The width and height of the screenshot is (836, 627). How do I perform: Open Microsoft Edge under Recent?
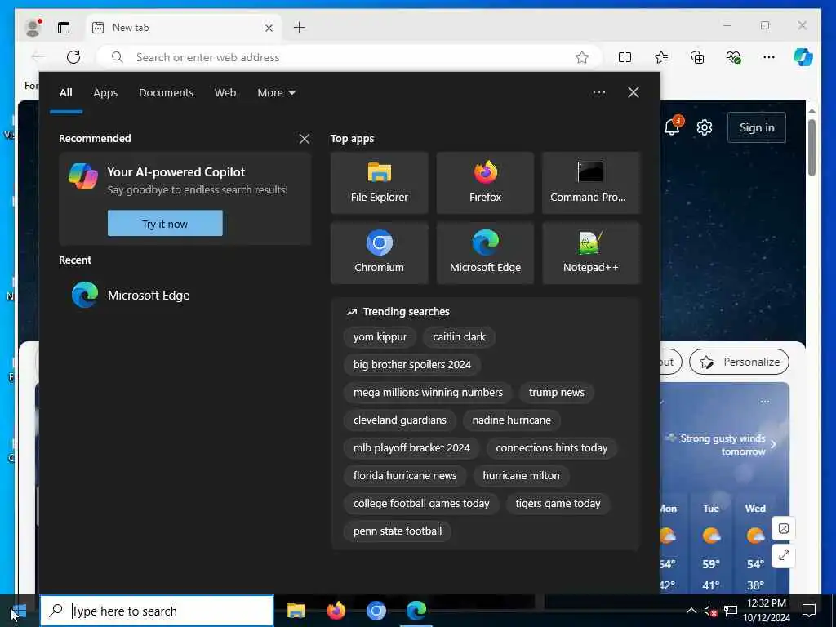point(185,295)
